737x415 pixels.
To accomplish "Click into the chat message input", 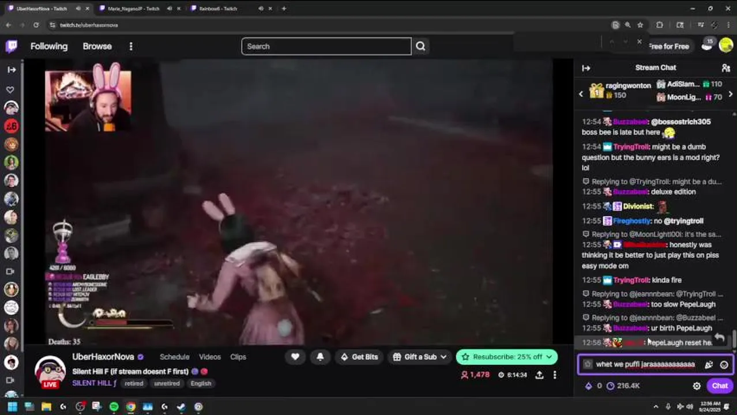I will point(645,364).
